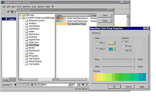Screen dimensions: 156x97
Task: Click the Buffer Color Ramp Green preview swatch
Action: click(62, 21)
